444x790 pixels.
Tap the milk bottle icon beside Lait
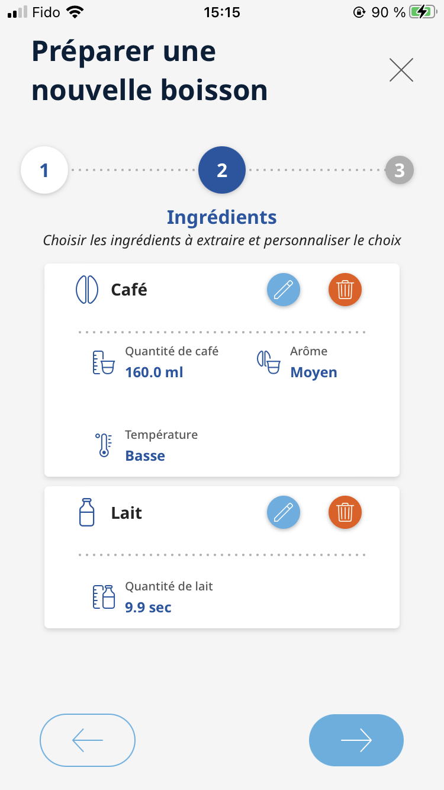86,512
